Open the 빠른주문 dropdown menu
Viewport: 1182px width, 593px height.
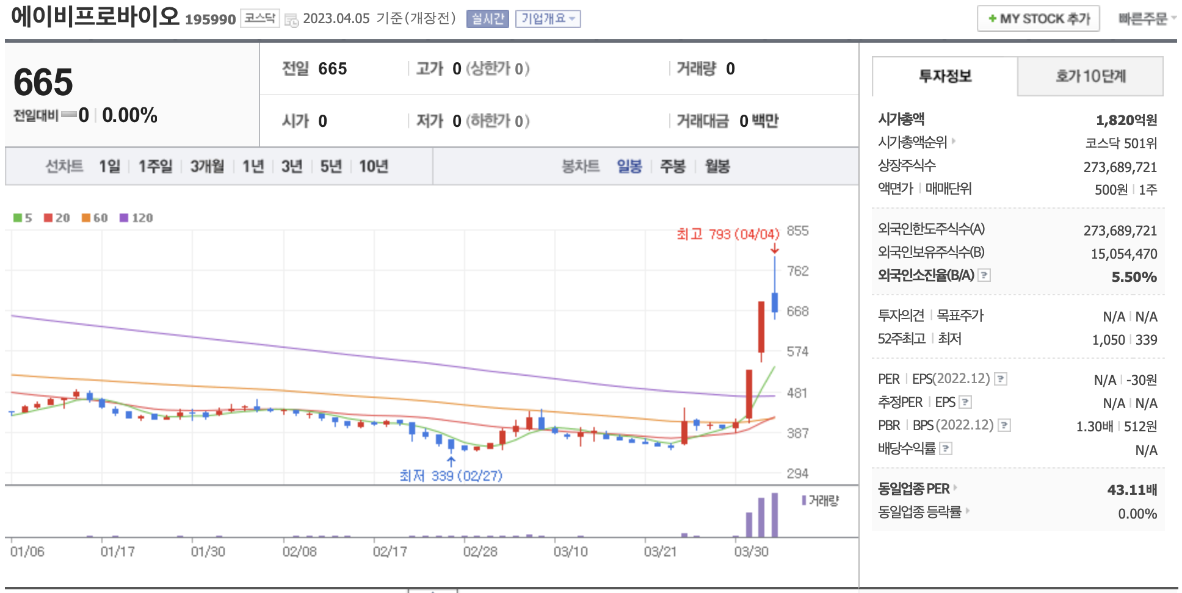pos(1146,19)
